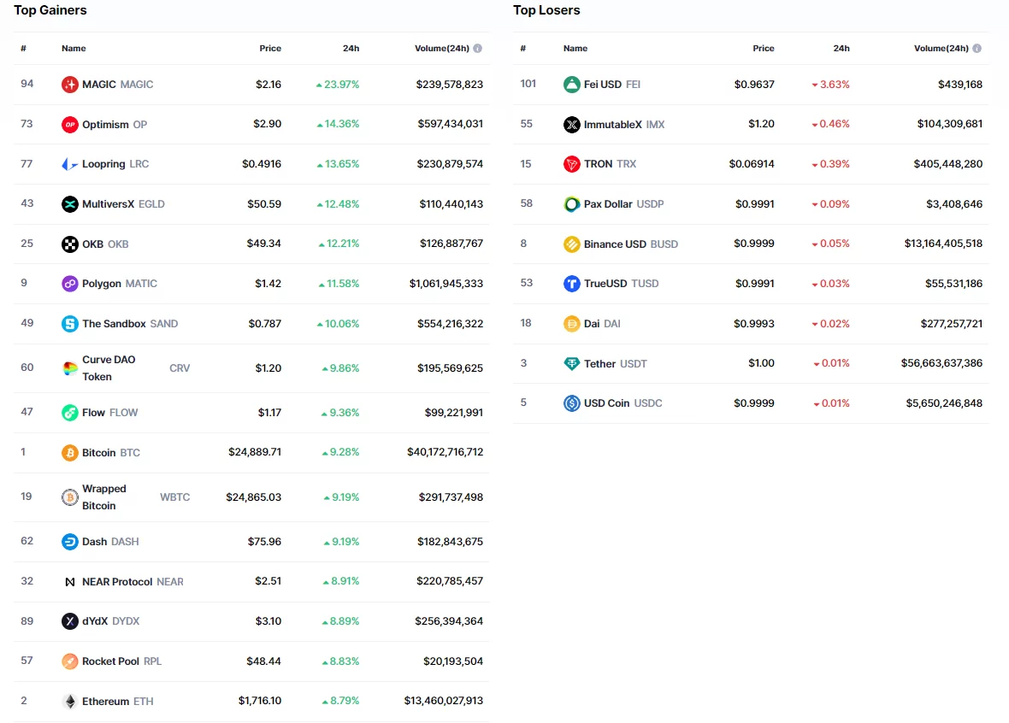Click the USD Coin blue logo icon

click(x=572, y=403)
